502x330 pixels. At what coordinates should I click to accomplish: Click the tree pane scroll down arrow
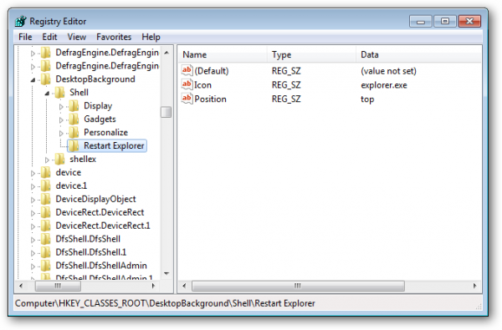166,273
